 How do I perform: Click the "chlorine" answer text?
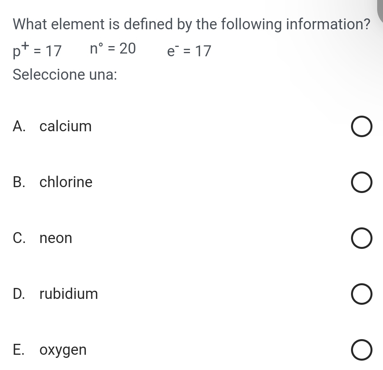pyautogui.click(x=66, y=182)
